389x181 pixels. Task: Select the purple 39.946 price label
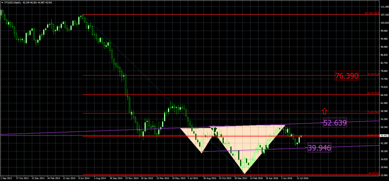(319, 148)
